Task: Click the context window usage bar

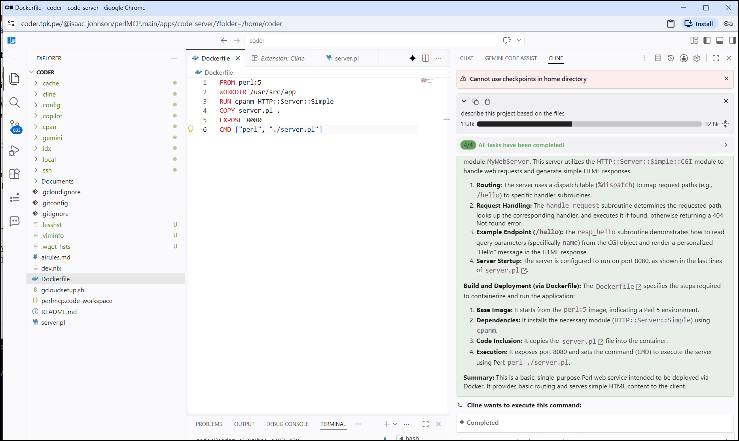Action: (589, 124)
